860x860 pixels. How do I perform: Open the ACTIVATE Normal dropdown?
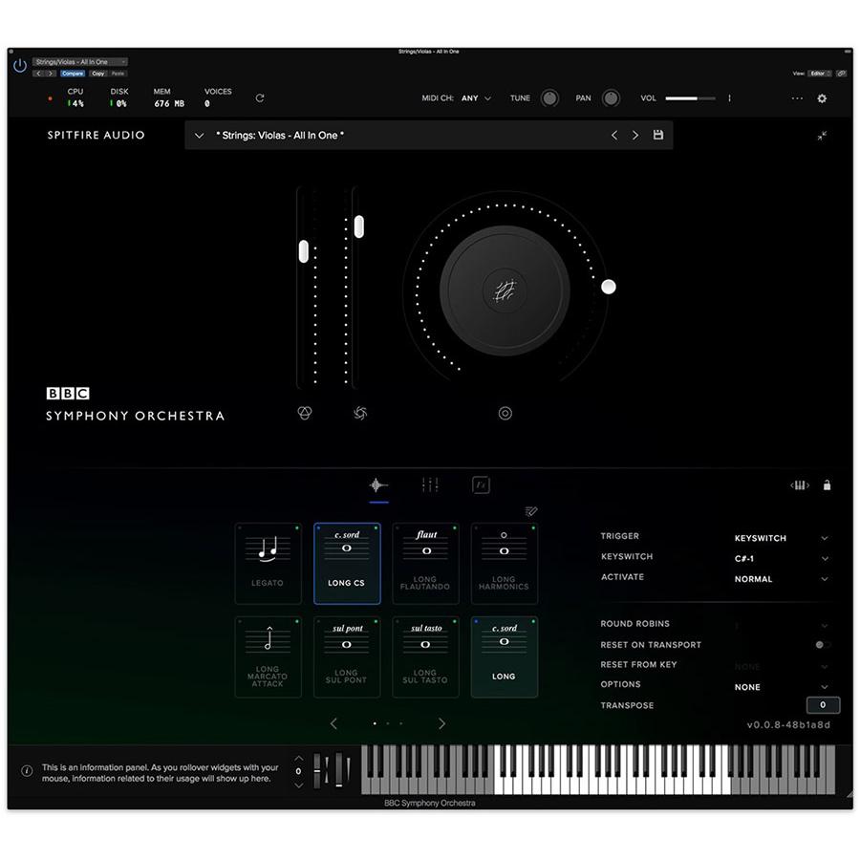pos(781,579)
